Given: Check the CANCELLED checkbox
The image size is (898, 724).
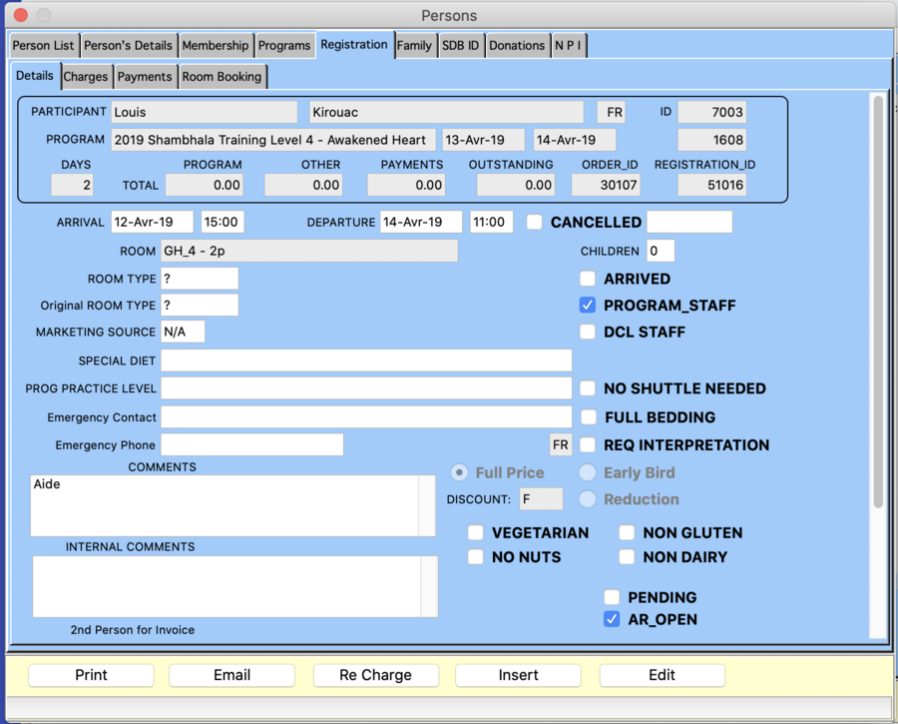Looking at the screenshot, I should click(x=535, y=222).
